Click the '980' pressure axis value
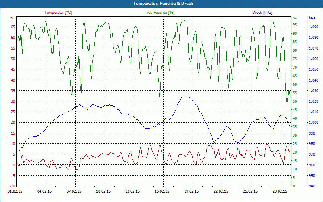The image size is (323, 202). click(x=312, y=144)
